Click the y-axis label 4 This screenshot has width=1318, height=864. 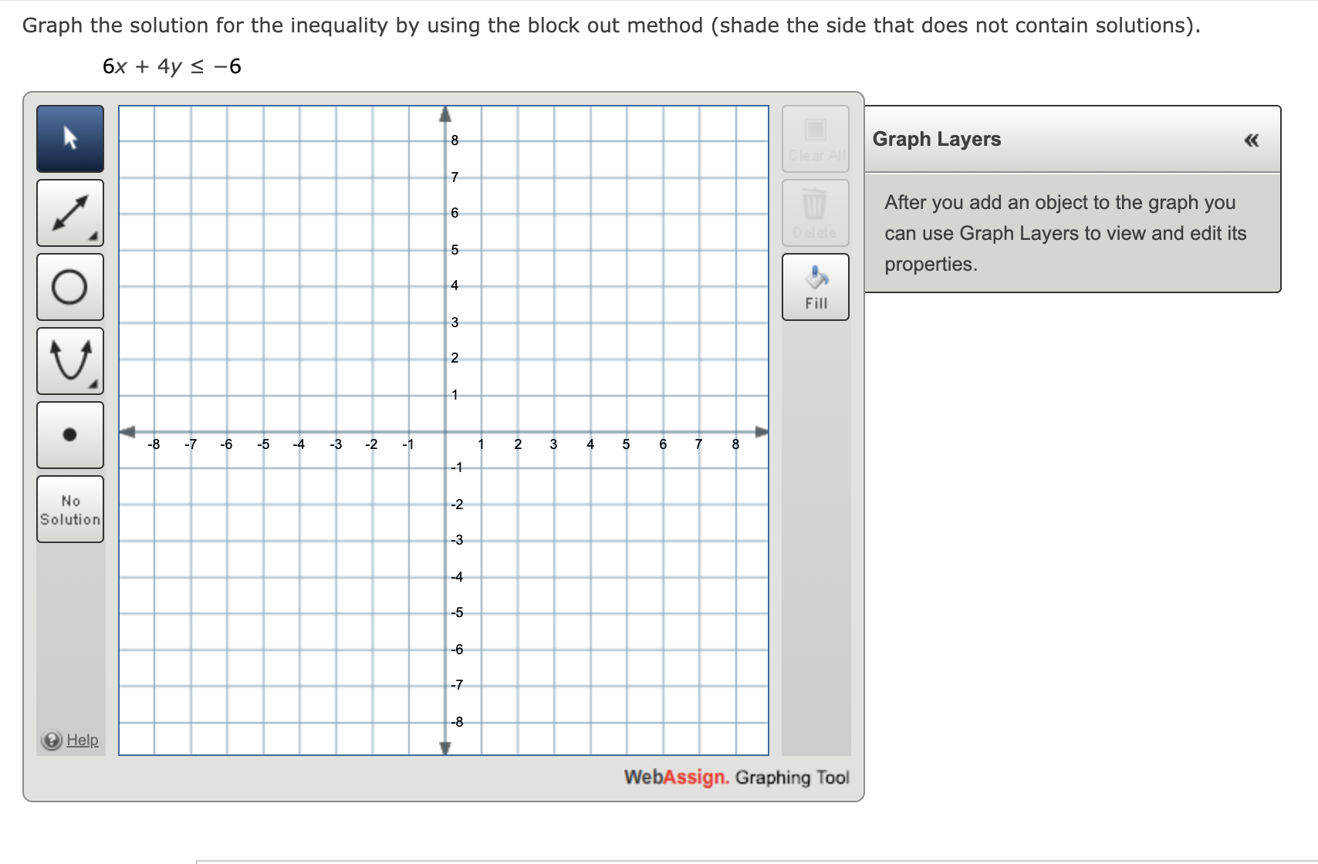click(x=455, y=285)
